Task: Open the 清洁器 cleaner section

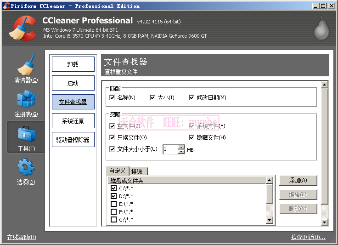Action: tap(26, 68)
